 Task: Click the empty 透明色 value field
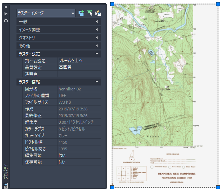tap(79, 74)
